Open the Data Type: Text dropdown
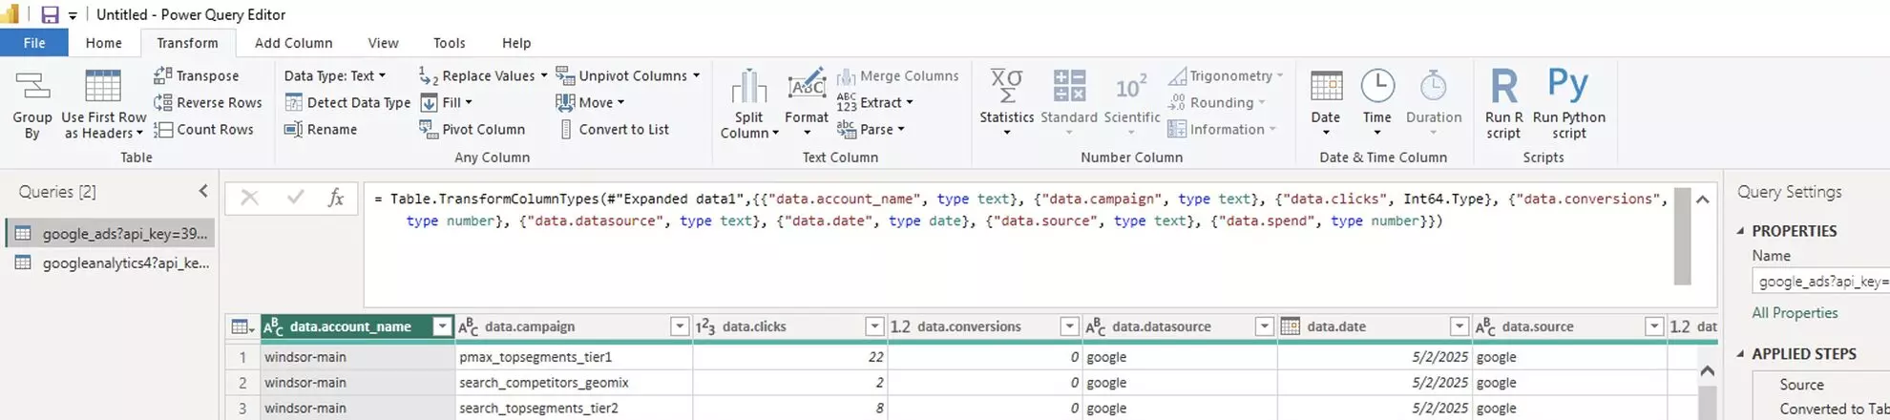Viewport: 1890px width, 420px height. [335, 75]
